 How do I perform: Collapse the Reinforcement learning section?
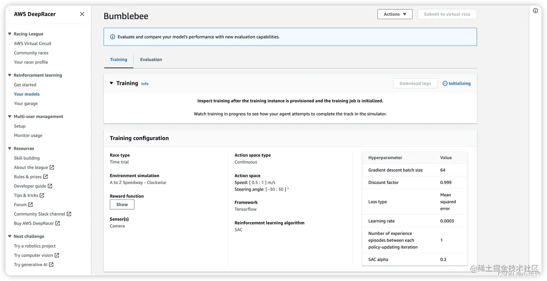click(10, 75)
